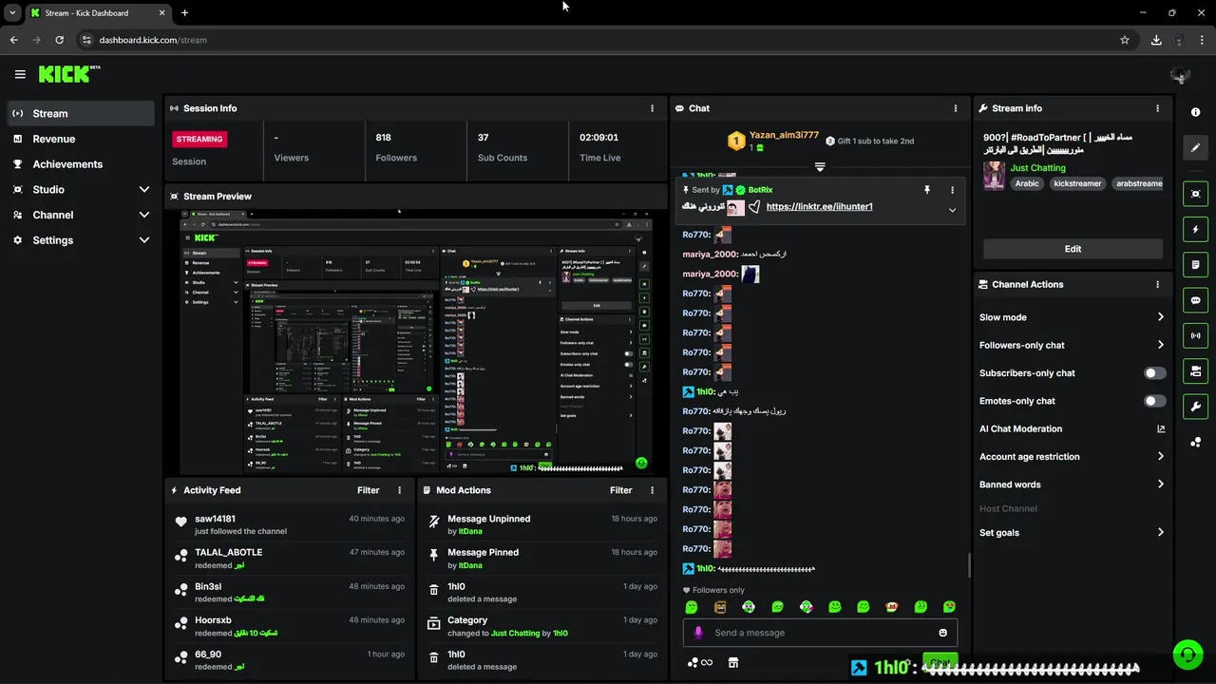1216x684 pixels.
Task: Click the channel points dots icon in the right sidebar
Action: pyautogui.click(x=1195, y=442)
